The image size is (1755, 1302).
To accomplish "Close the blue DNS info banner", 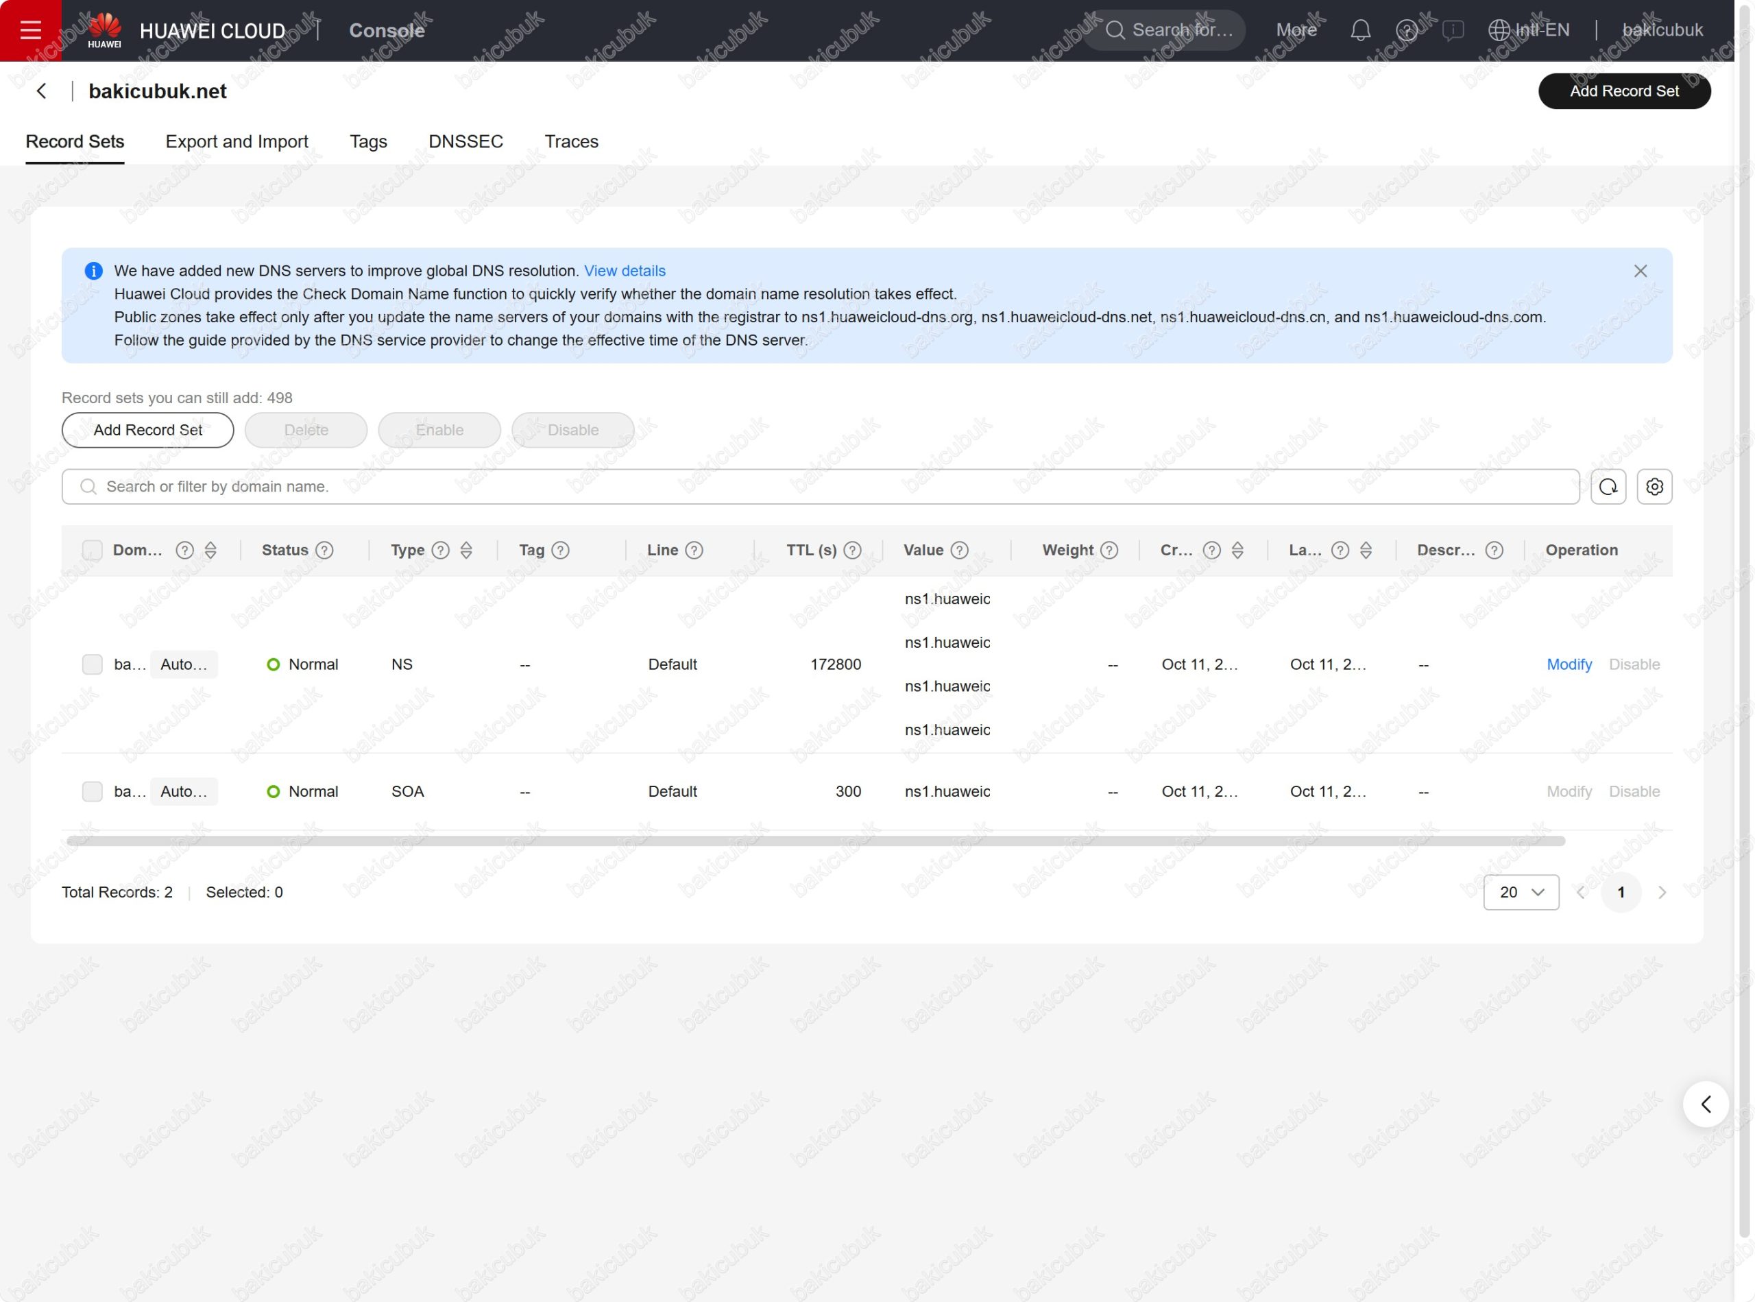I will pyautogui.click(x=1640, y=271).
